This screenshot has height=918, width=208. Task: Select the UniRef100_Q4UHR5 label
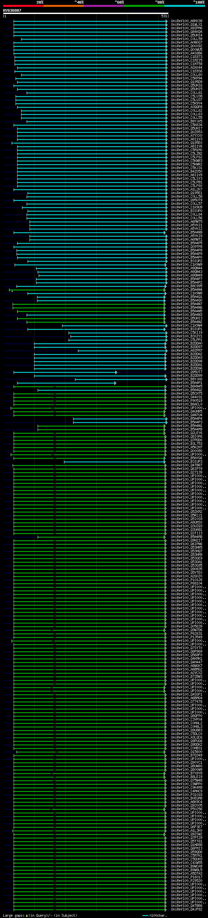(x=187, y=412)
